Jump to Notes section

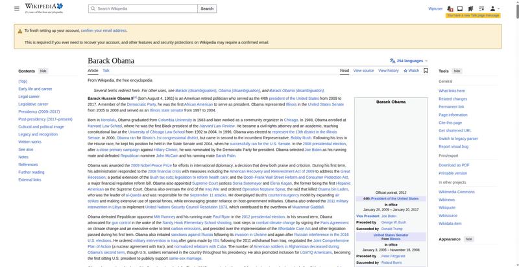(23, 157)
